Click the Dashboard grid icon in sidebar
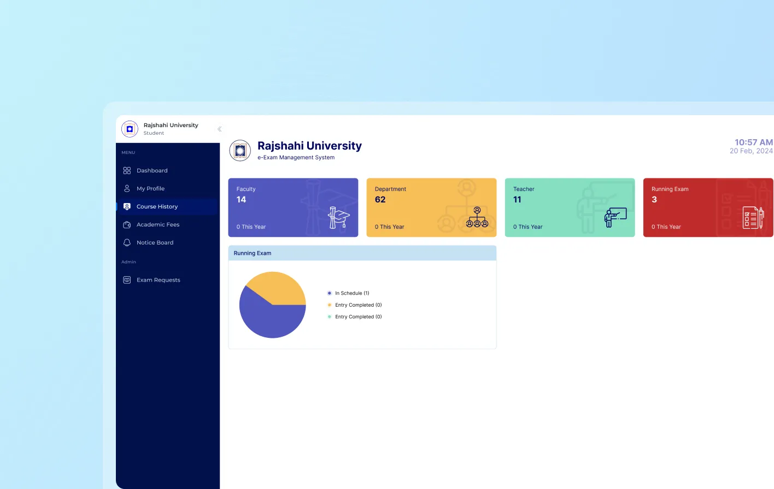The height and width of the screenshot is (489, 774). pyautogui.click(x=127, y=171)
